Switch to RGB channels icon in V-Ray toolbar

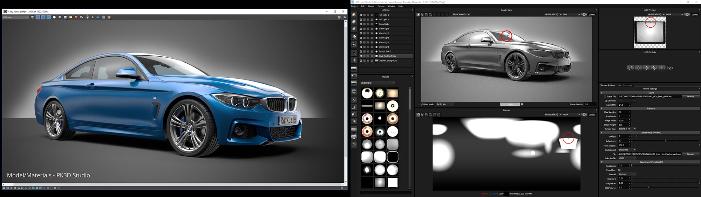(32, 17)
